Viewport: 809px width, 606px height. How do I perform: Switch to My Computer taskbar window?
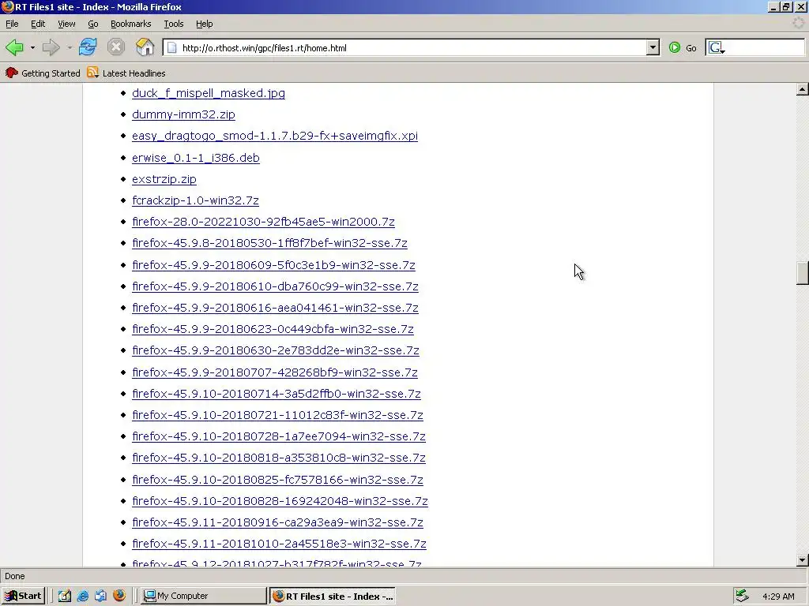pyautogui.click(x=203, y=596)
